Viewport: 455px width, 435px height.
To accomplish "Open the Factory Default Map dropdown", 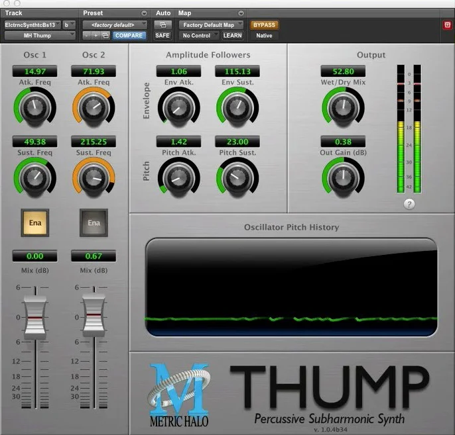I will tap(211, 25).
